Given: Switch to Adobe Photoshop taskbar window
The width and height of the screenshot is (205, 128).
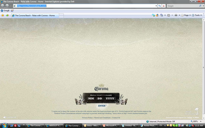Looking at the screenshot, I should pyautogui.click(x=149, y=126).
